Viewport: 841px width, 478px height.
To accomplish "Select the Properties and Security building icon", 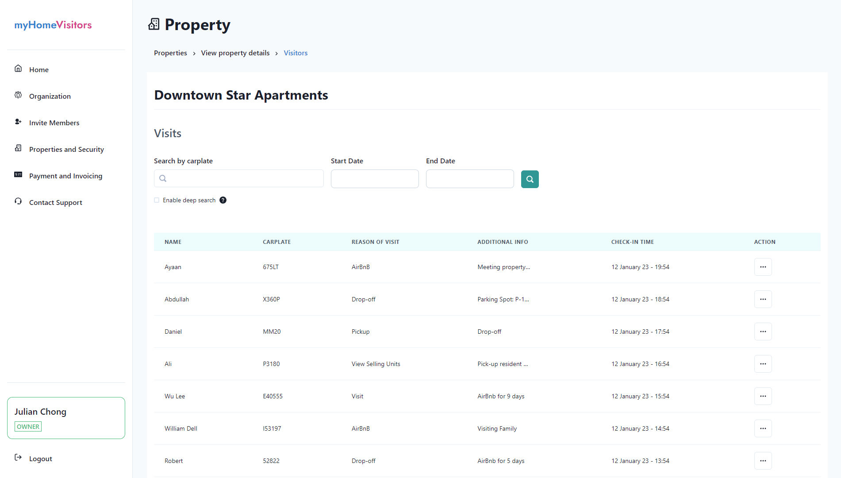I will [18, 148].
